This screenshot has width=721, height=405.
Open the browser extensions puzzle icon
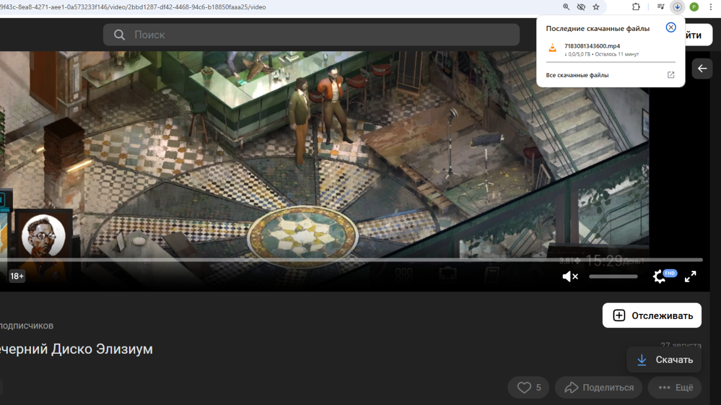[637, 7]
